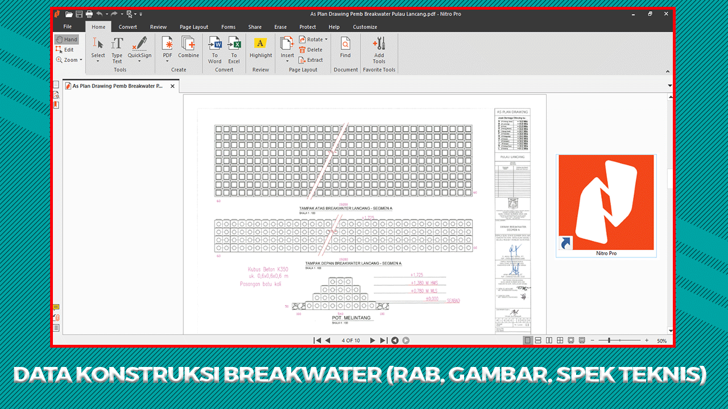Screen dimensions: 728x409
Task: Open the Pages panel sidebar icon
Action: pyautogui.click(x=56, y=85)
